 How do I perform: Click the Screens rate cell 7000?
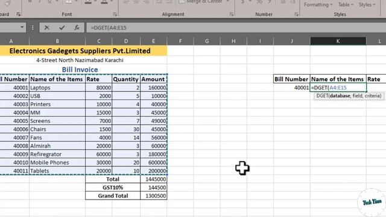coord(99,121)
